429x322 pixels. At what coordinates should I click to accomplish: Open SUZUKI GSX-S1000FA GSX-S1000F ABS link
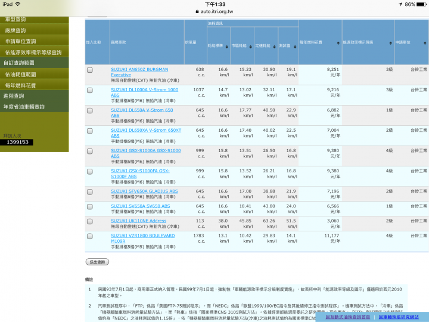tap(140, 174)
